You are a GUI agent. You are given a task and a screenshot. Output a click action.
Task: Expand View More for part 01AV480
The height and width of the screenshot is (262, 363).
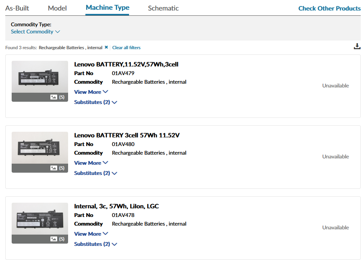(91, 163)
